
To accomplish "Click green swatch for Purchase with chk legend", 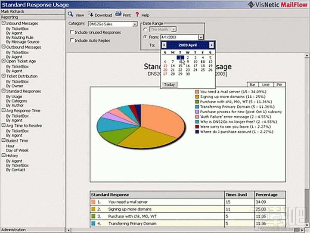I will click(x=197, y=102).
